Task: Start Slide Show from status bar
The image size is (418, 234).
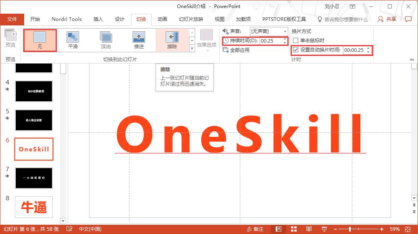Action: pos(324,229)
